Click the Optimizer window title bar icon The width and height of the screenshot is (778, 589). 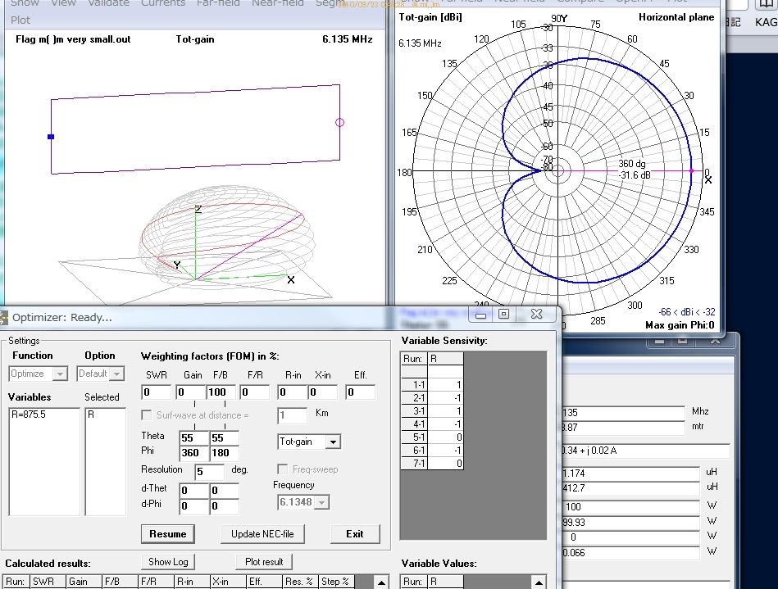click(x=3, y=317)
